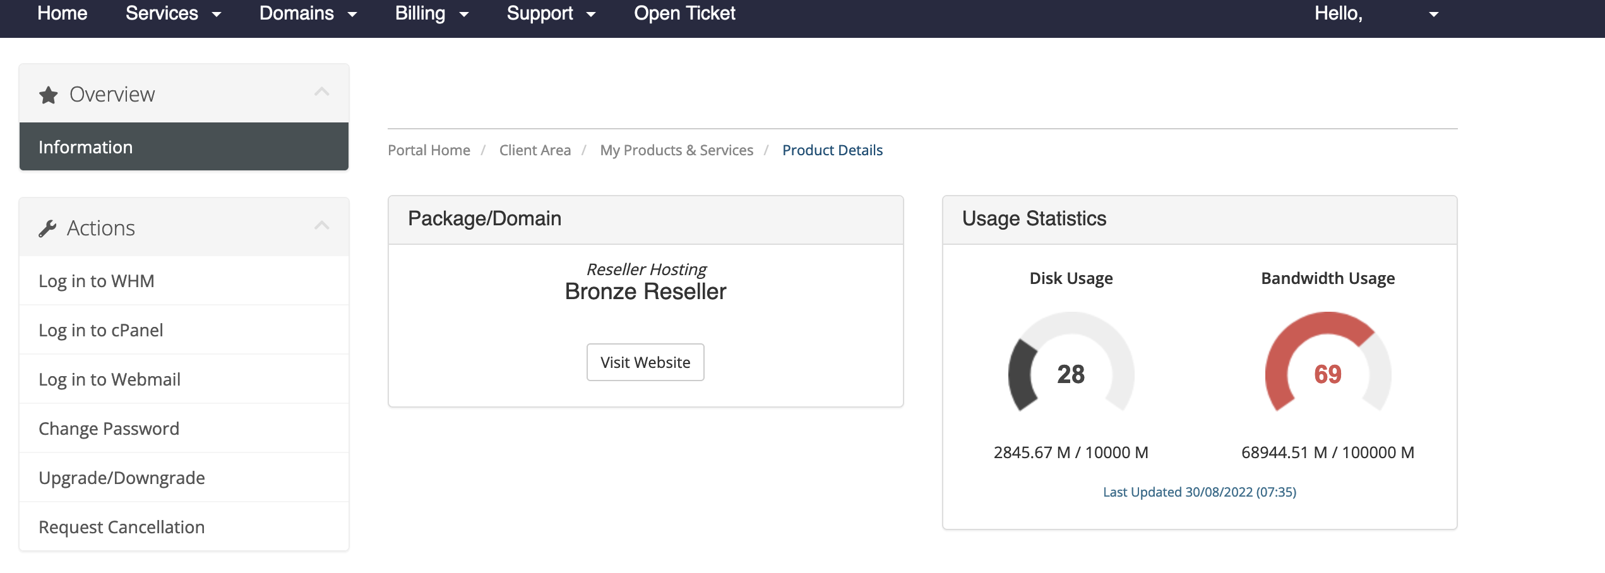1605x573 pixels.
Task: Click the Actions wrench icon
Action: [47, 228]
